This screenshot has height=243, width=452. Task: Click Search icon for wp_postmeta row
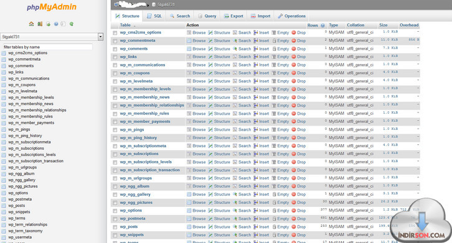[x=235, y=219]
